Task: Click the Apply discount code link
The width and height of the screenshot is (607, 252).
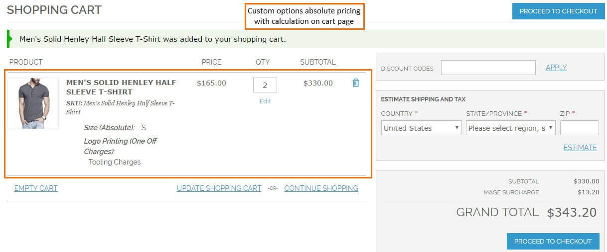Action: [x=556, y=68]
